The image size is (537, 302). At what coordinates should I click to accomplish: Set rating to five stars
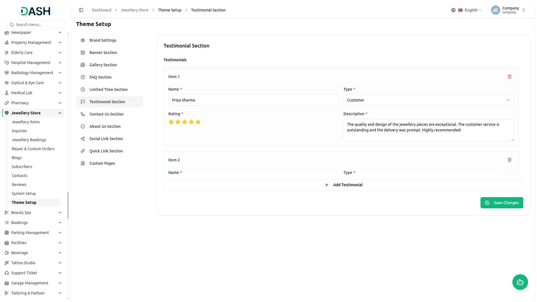[x=198, y=122]
